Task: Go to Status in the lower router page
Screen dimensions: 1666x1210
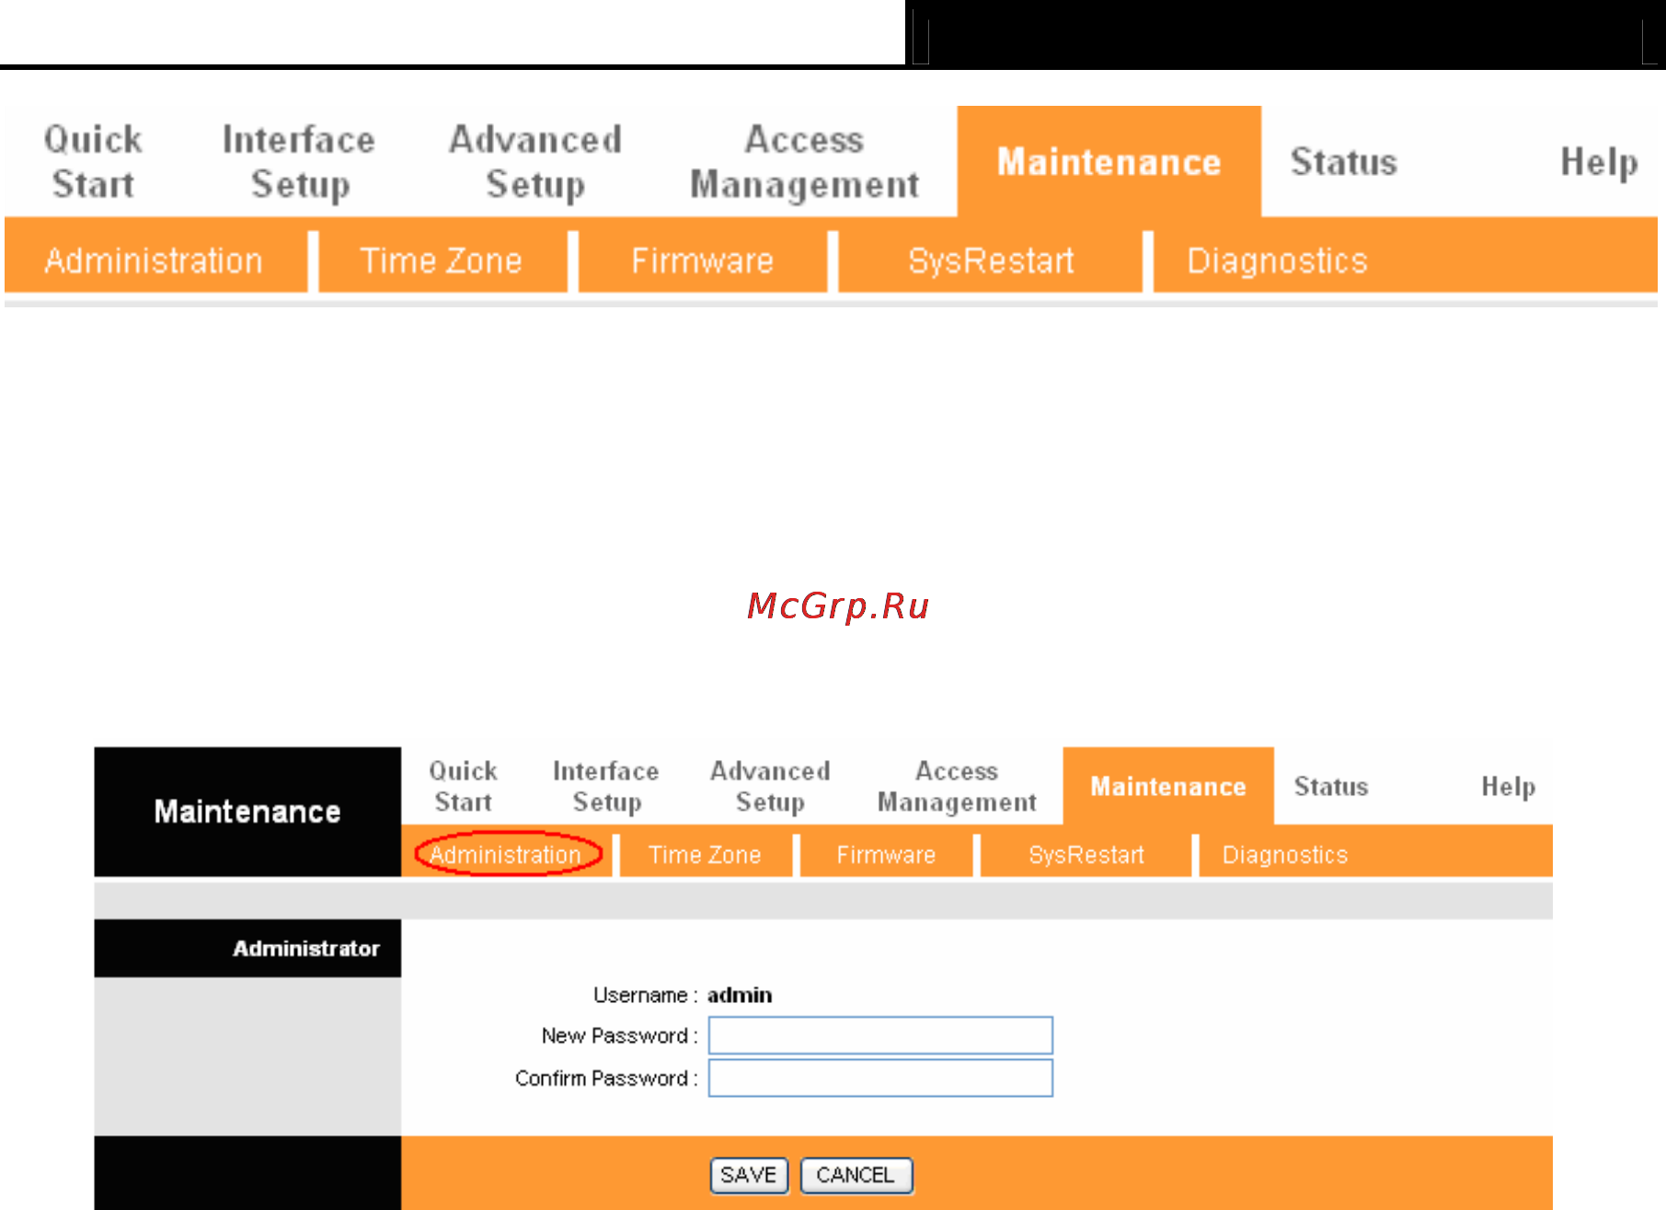Action: click(x=1331, y=787)
